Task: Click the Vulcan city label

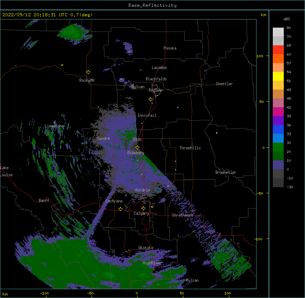Action: click(x=192, y=280)
